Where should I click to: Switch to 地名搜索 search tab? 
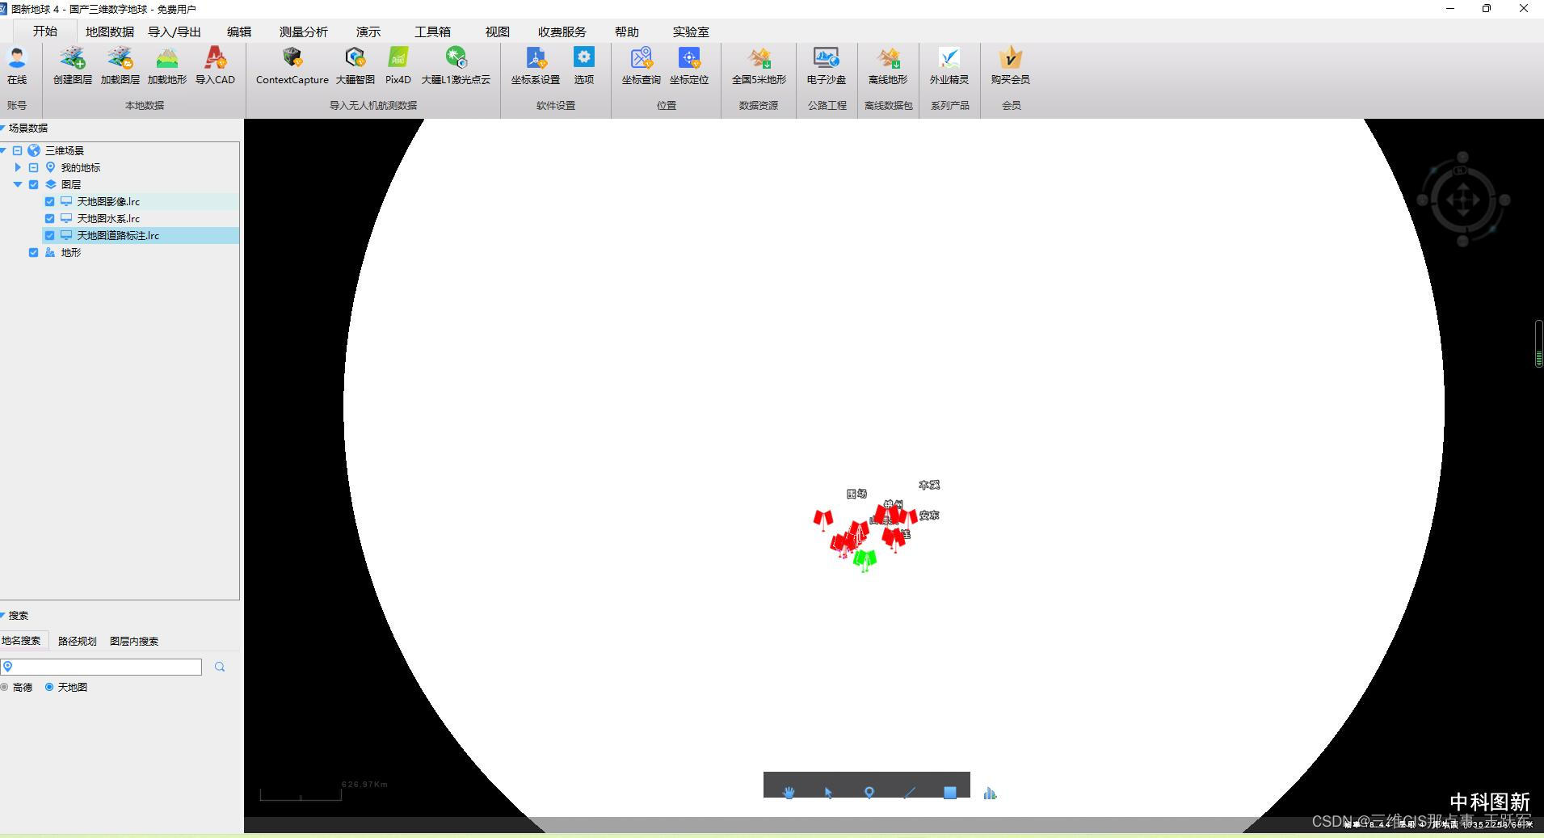click(x=21, y=640)
